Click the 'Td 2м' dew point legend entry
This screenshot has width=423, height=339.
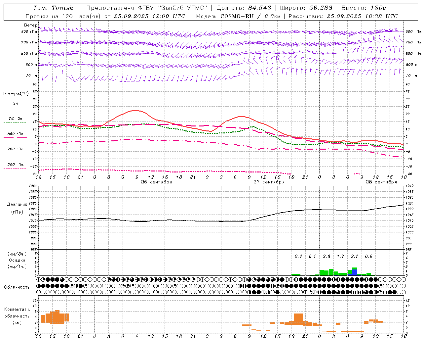(x=15, y=119)
